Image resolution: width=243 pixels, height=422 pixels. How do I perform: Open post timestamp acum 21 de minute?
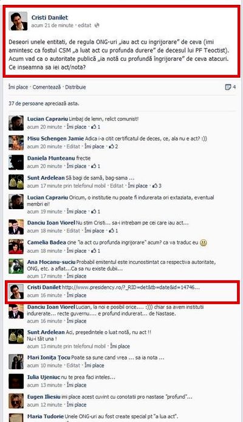(x=52, y=26)
